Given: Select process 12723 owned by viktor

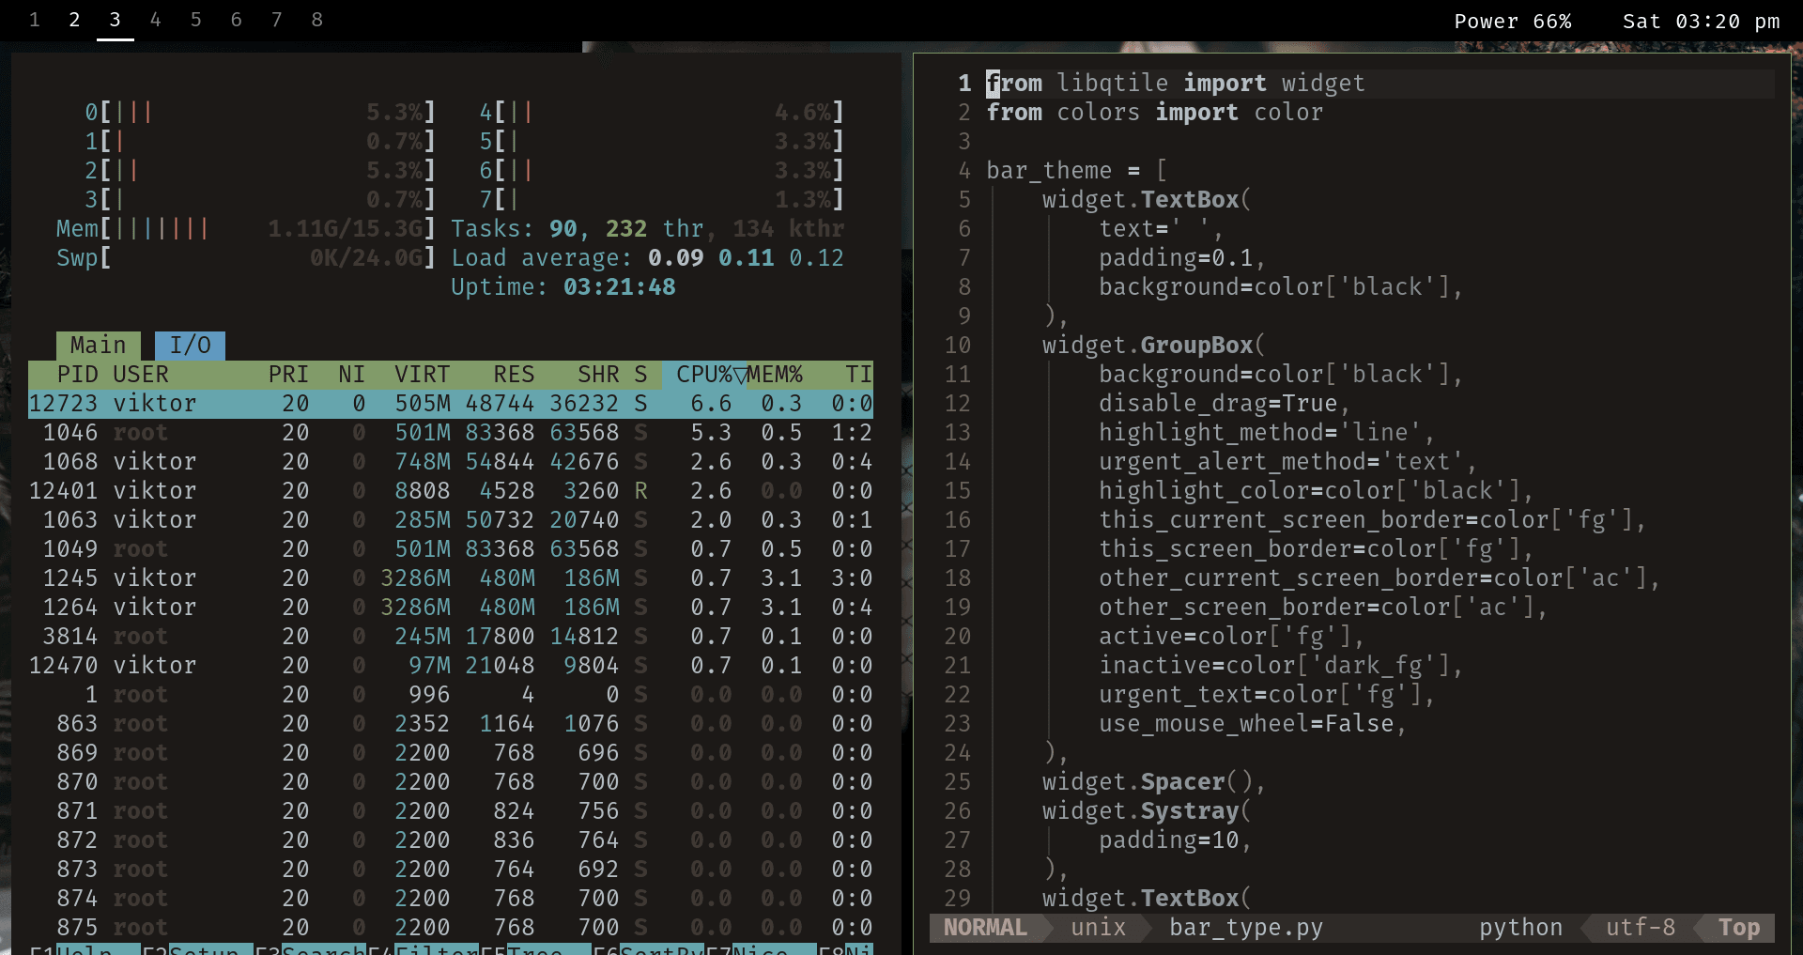Looking at the screenshot, I should click(451, 404).
